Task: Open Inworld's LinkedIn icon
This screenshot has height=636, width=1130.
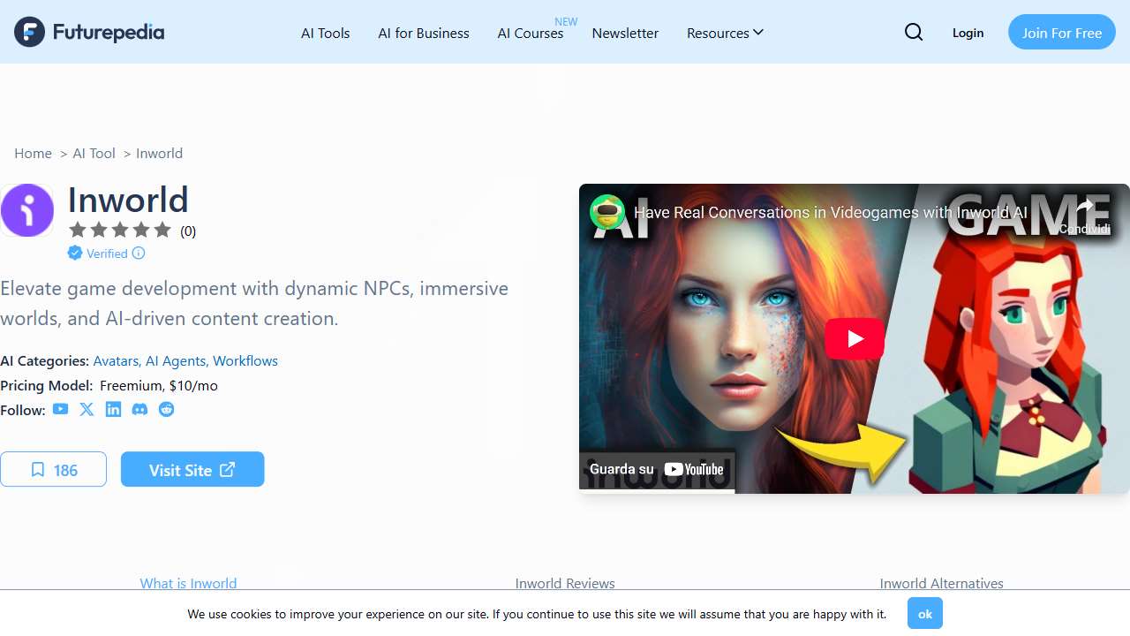Action: pos(113,409)
